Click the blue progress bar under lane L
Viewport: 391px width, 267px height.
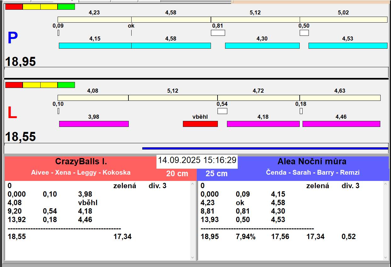click(265, 148)
